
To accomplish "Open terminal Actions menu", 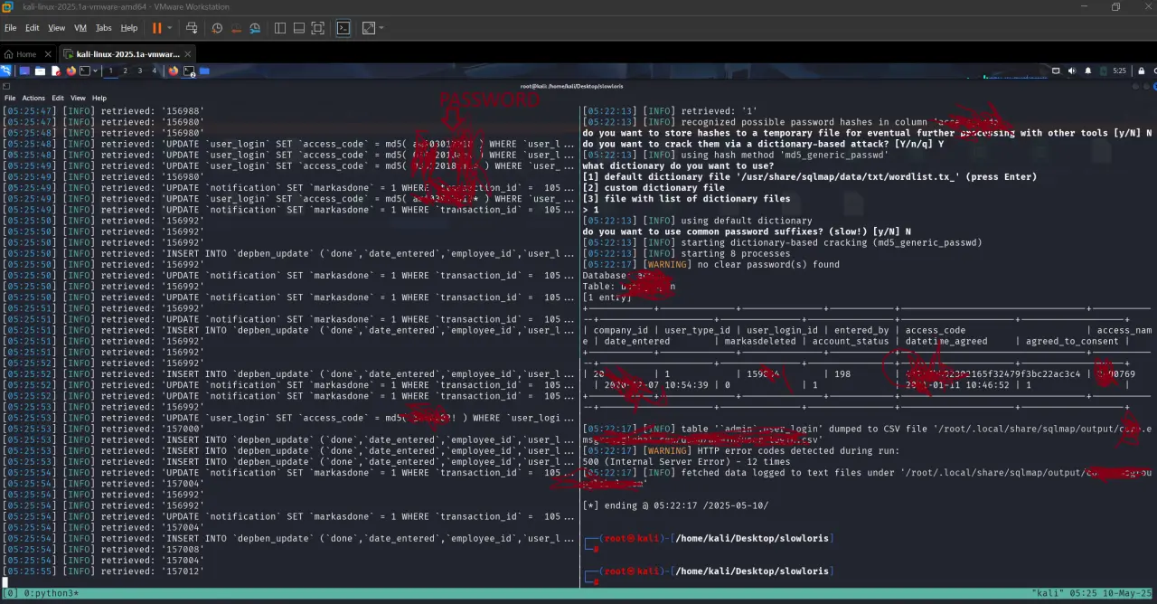I will point(33,98).
